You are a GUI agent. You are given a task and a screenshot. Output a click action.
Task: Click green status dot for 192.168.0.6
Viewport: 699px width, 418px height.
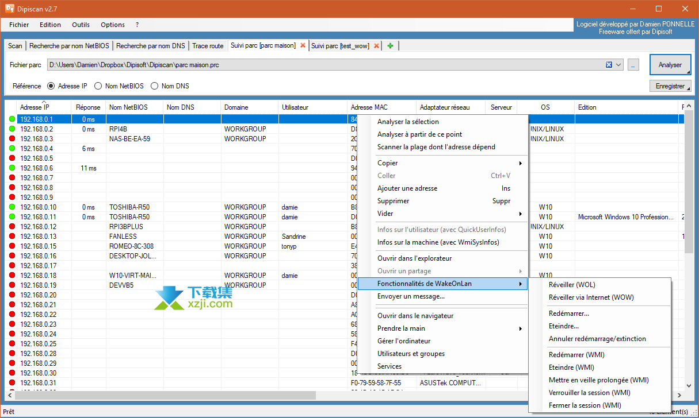coord(12,168)
